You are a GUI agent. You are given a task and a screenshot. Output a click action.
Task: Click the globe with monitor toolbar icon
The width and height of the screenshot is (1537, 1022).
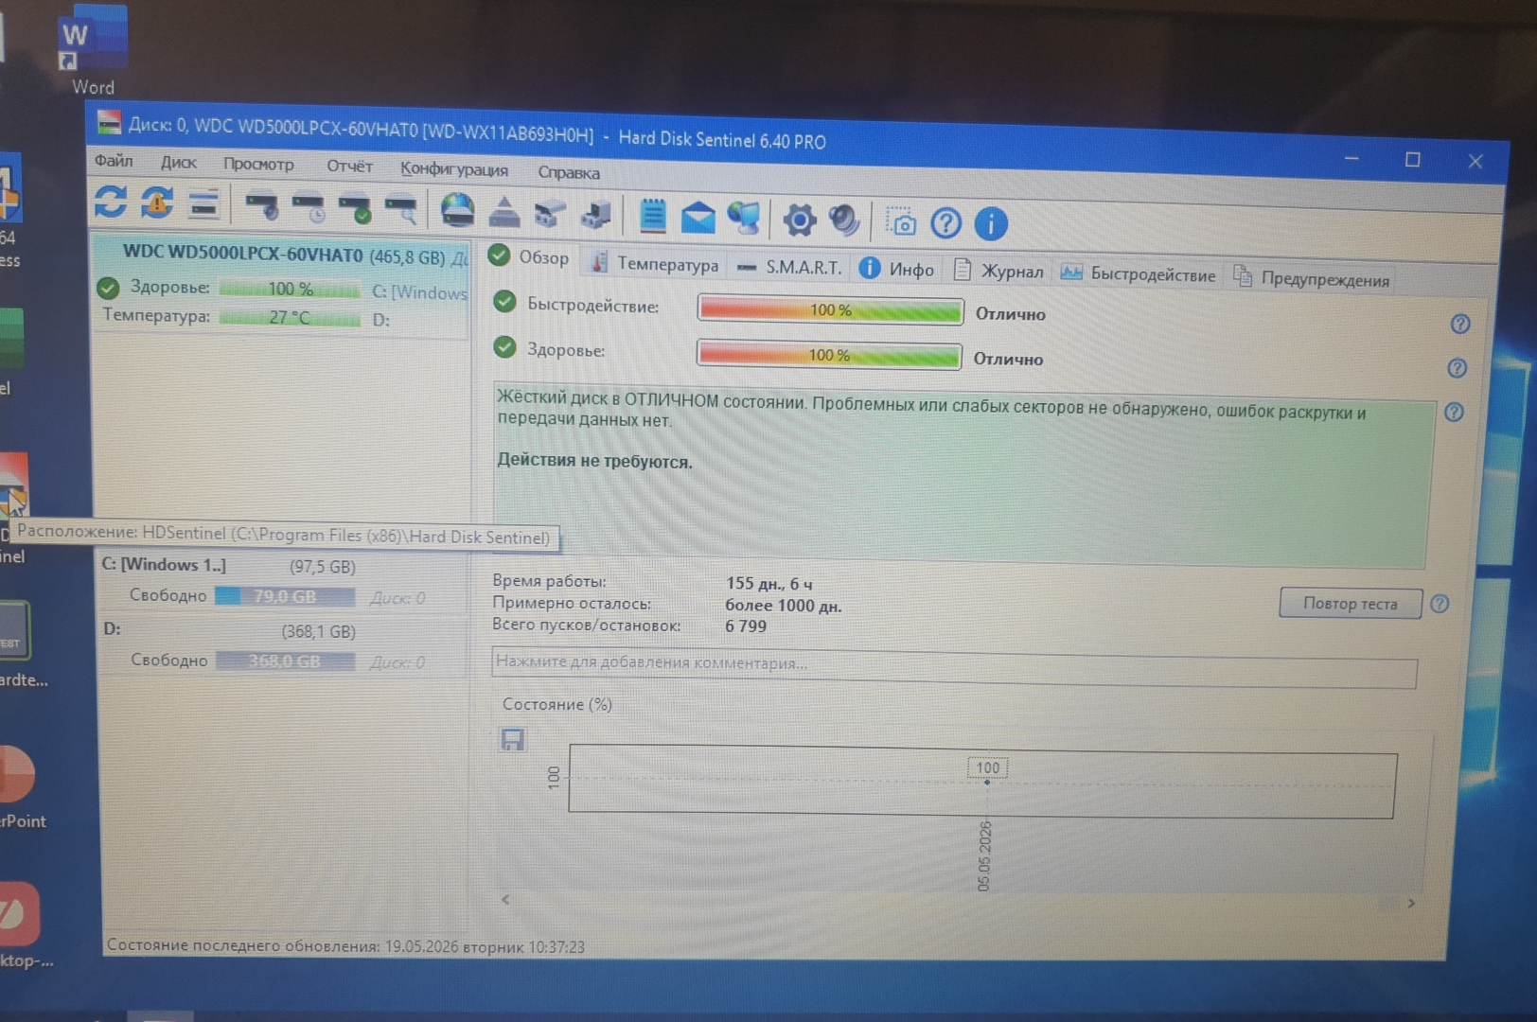745,219
